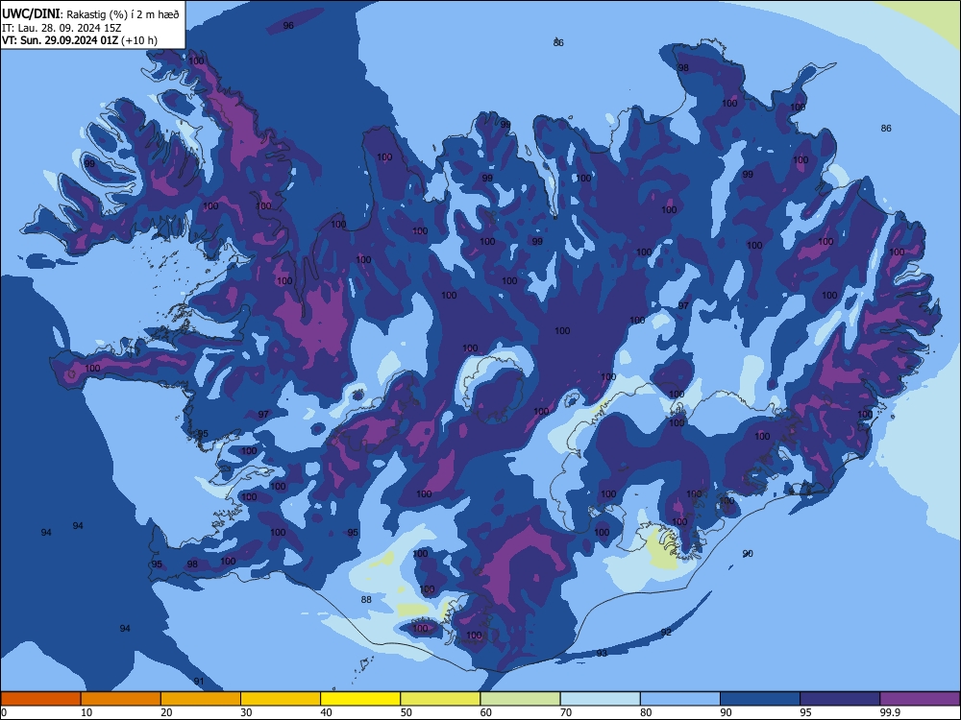Viewport: 961px width, 720px height.
Task: Click the legend tick label '30'
Action: (x=246, y=712)
